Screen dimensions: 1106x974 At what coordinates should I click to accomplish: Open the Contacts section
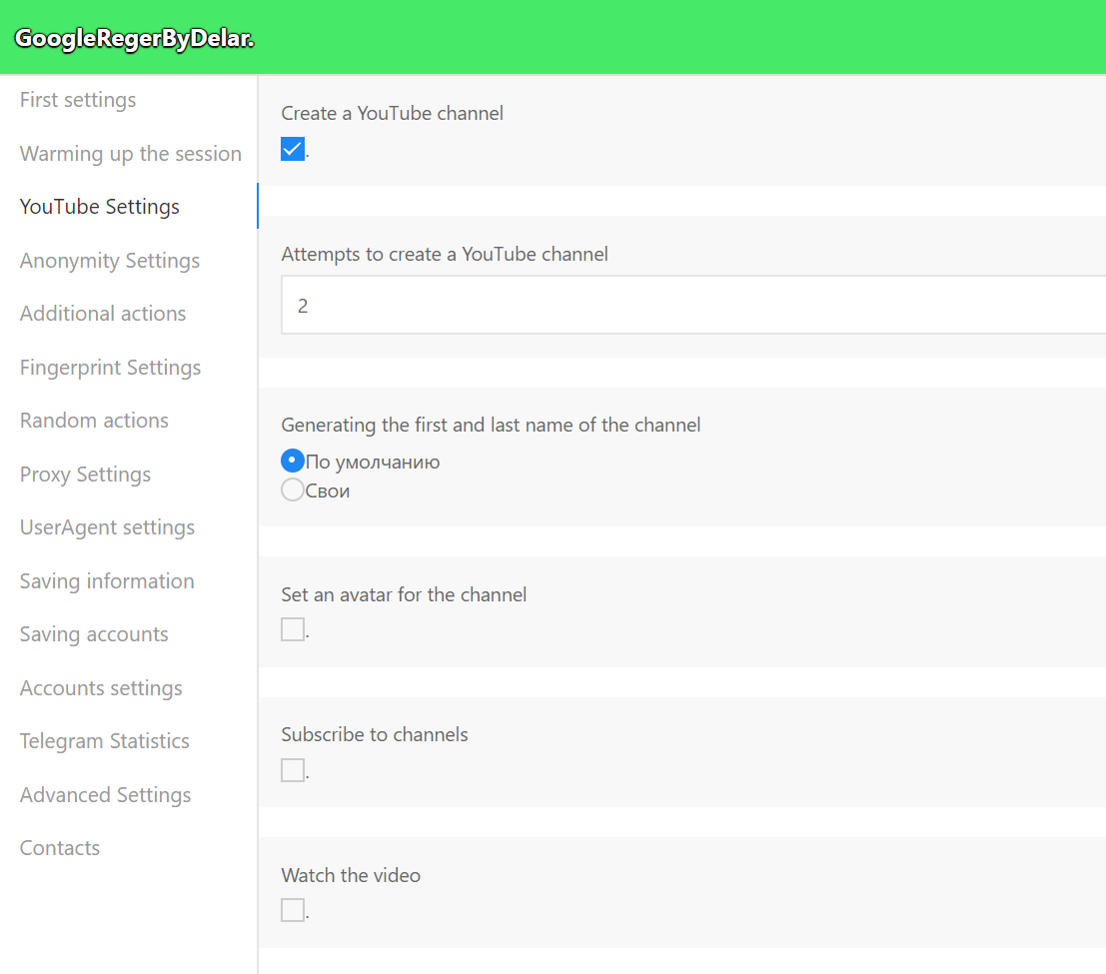click(60, 848)
